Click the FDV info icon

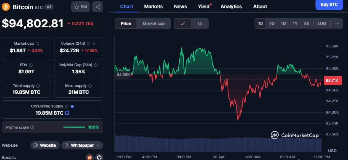[x=31, y=65]
